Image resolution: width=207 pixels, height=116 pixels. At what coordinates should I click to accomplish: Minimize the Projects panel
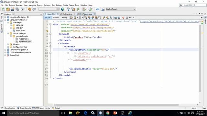(41, 14)
